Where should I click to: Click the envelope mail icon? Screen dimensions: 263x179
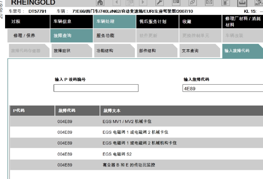click(209, 2)
